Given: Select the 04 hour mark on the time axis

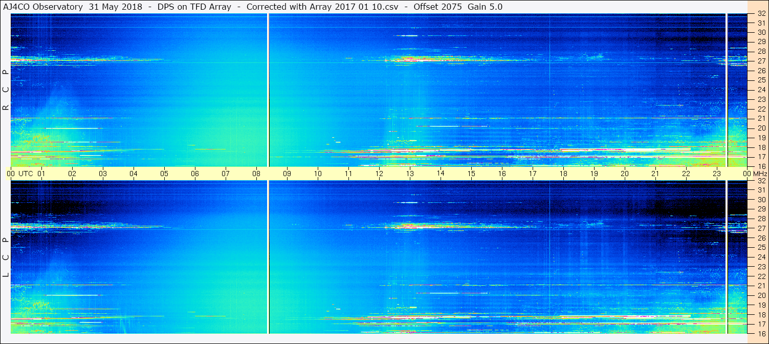Looking at the screenshot, I should [134, 174].
